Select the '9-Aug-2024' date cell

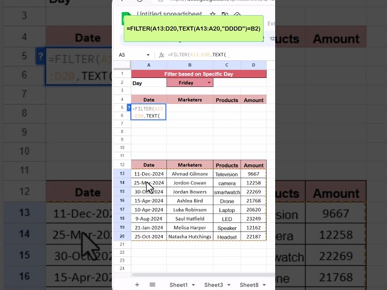pyautogui.click(x=149, y=219)
